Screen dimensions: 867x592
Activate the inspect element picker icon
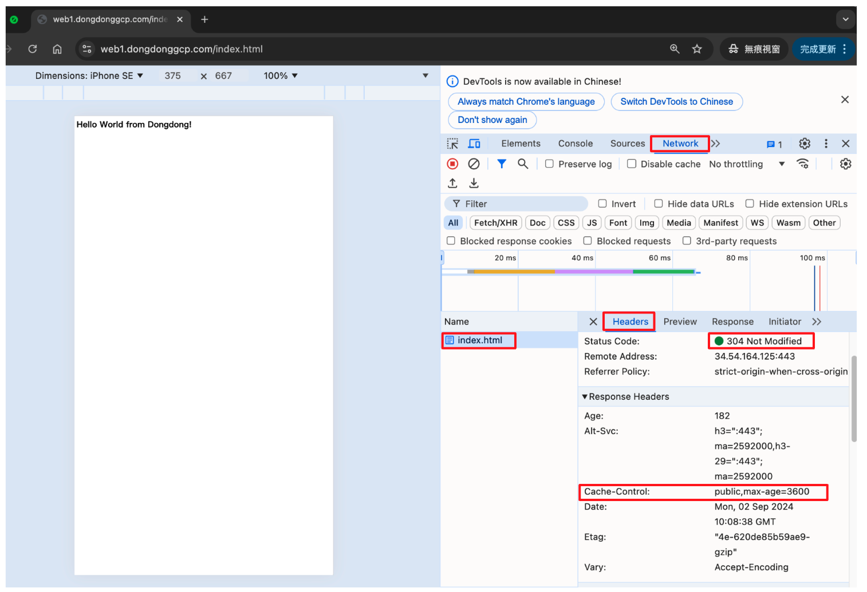452,144
